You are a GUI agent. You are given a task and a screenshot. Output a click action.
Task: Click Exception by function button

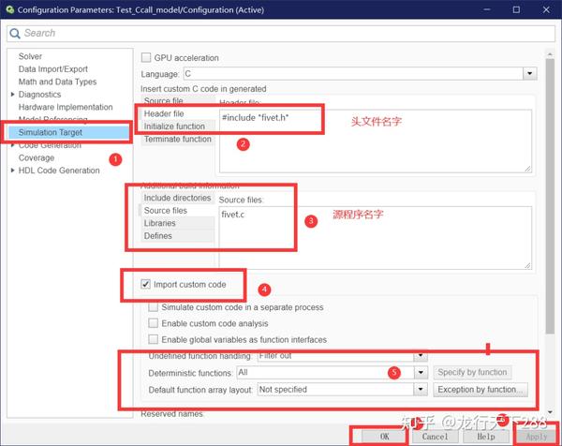coord(481,390)
